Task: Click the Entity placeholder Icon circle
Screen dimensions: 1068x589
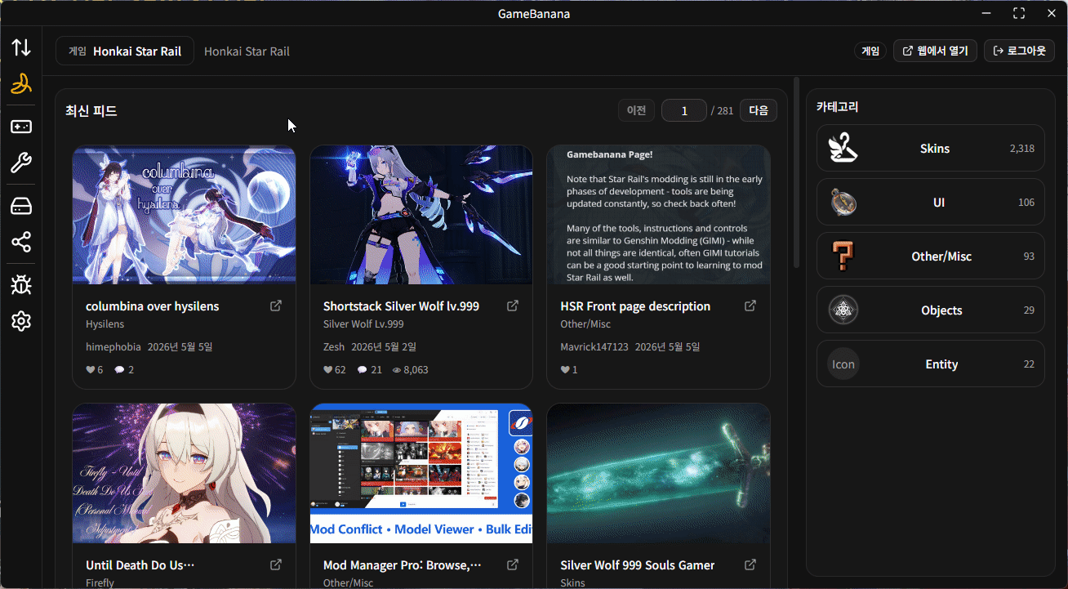Action: click(x=843, y=364)
